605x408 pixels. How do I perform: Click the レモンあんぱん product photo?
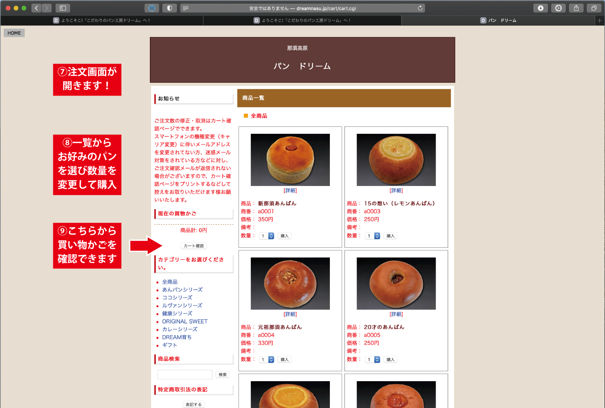click(396, 160)
